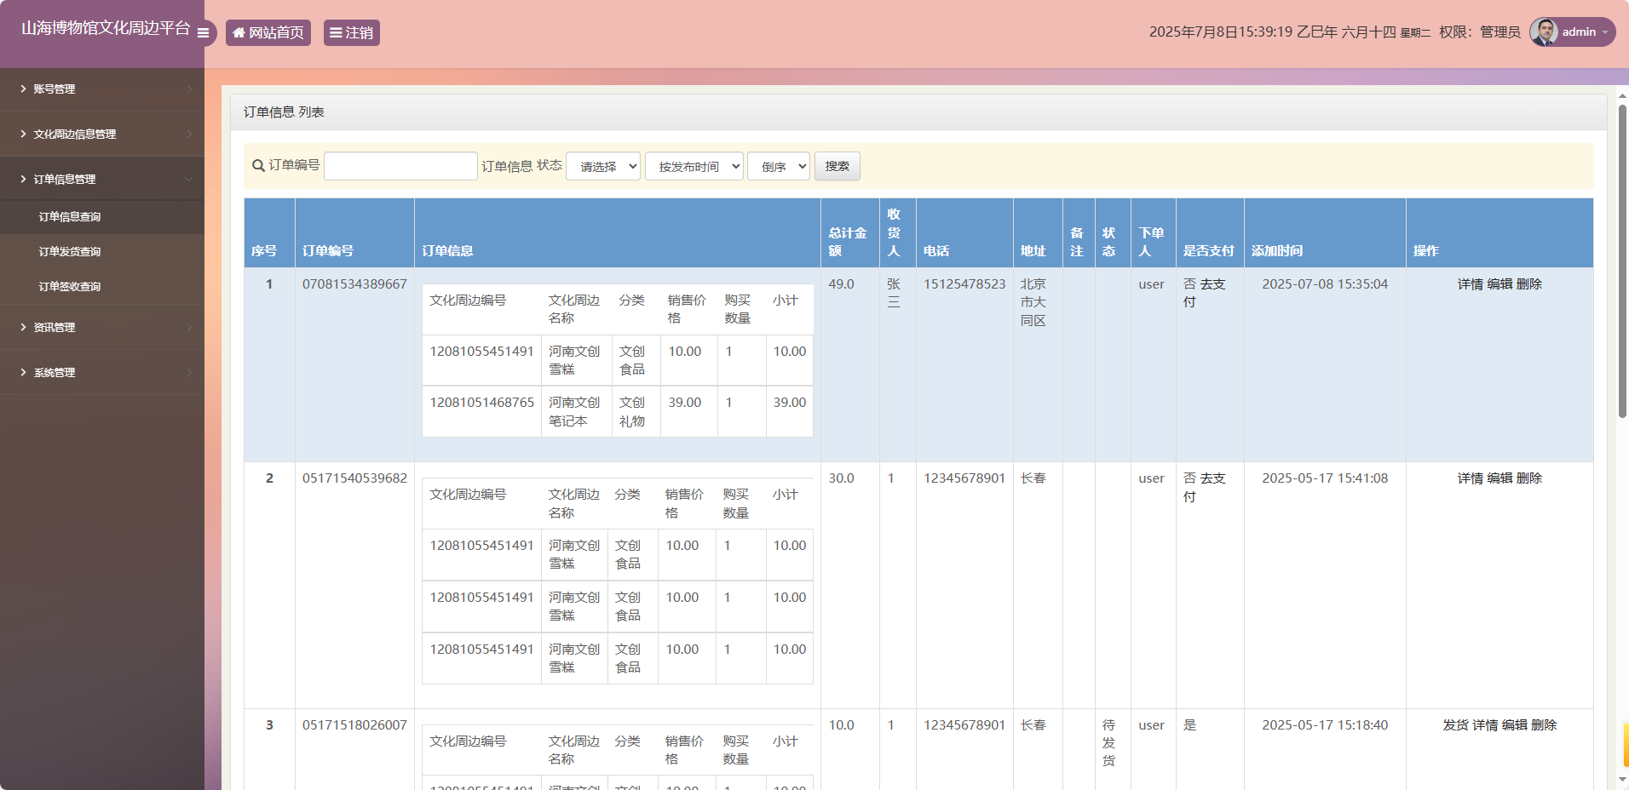Click the logout icon on 注销
This screenshot has height=790, width=1629.
tap(337, 32)
